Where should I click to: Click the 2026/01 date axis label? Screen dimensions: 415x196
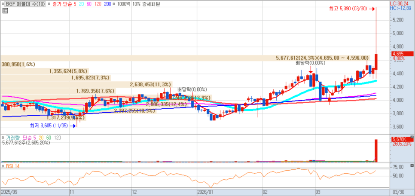pos(205,192)
